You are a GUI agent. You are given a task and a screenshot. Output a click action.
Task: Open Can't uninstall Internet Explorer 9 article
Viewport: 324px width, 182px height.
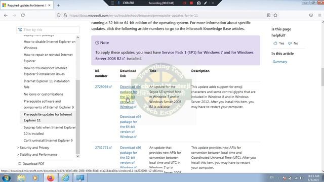pyautogui.click(x=48, y=141)
